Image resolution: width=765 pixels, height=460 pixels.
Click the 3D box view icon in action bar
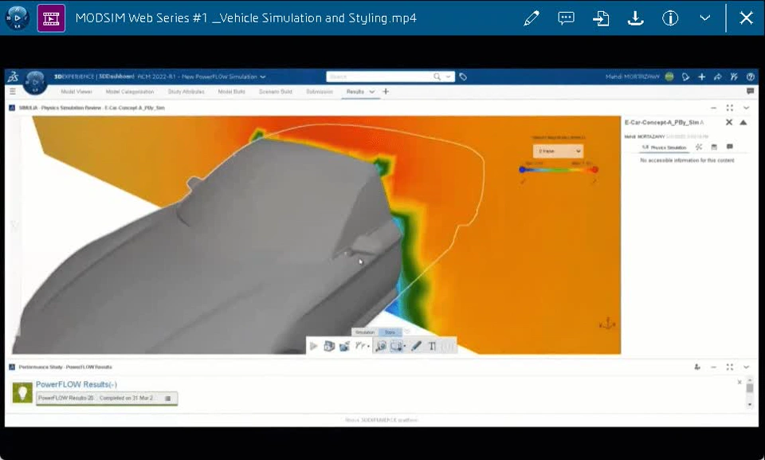point(329,346)
